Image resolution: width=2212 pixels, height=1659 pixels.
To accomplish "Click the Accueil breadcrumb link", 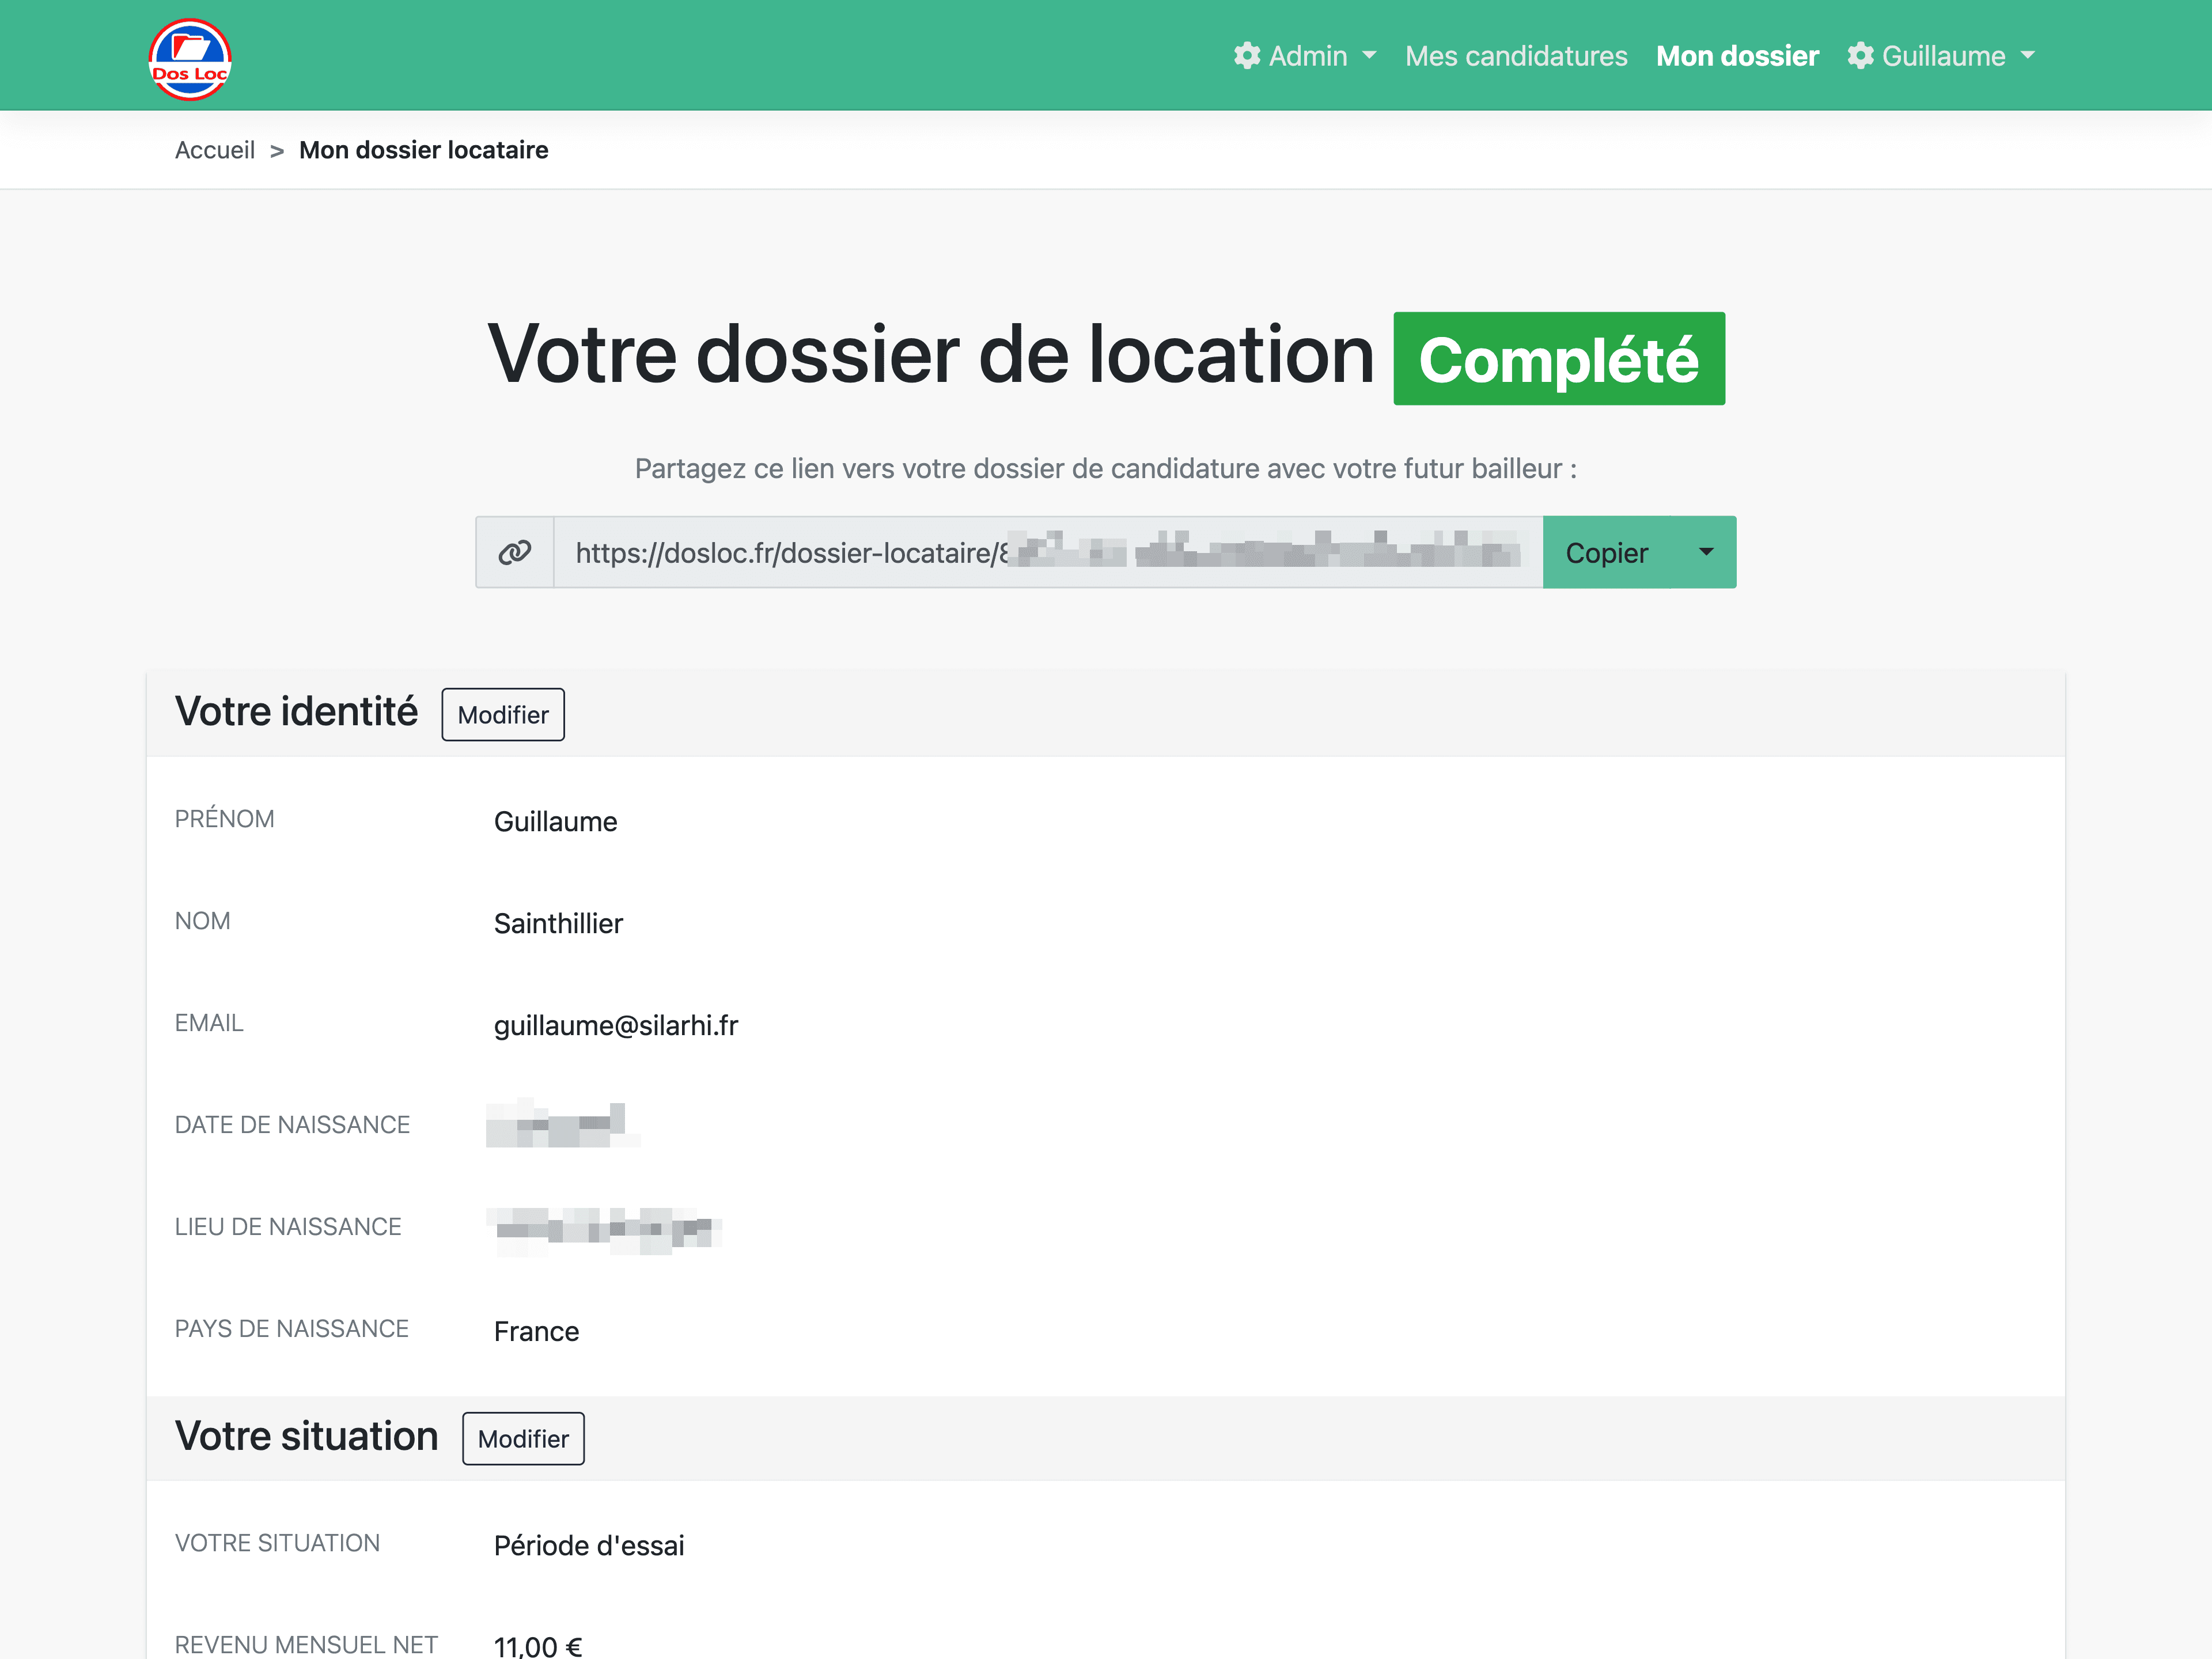I will [215, 150].
